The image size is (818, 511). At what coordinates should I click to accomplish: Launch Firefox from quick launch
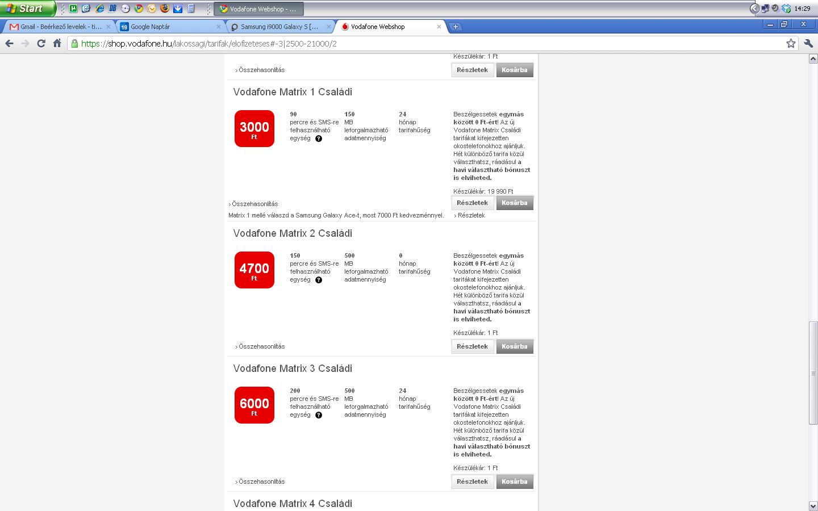[x=165, y=9]
